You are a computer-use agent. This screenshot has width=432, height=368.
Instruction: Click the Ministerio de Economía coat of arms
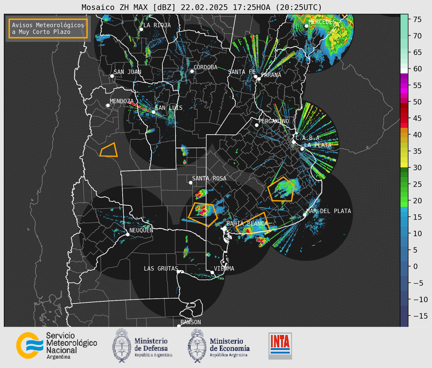[x=197, y=345]
